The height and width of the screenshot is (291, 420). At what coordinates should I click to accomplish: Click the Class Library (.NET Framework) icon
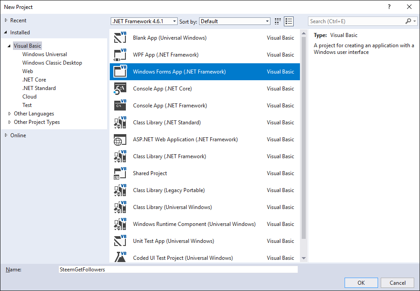pyautogui.click(x=120, y=156)
